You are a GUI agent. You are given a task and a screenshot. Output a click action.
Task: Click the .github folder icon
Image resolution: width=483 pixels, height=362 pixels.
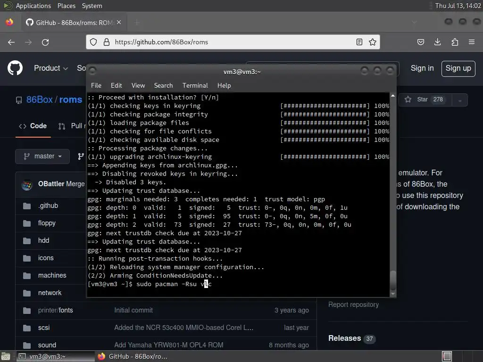click(27, 206)
